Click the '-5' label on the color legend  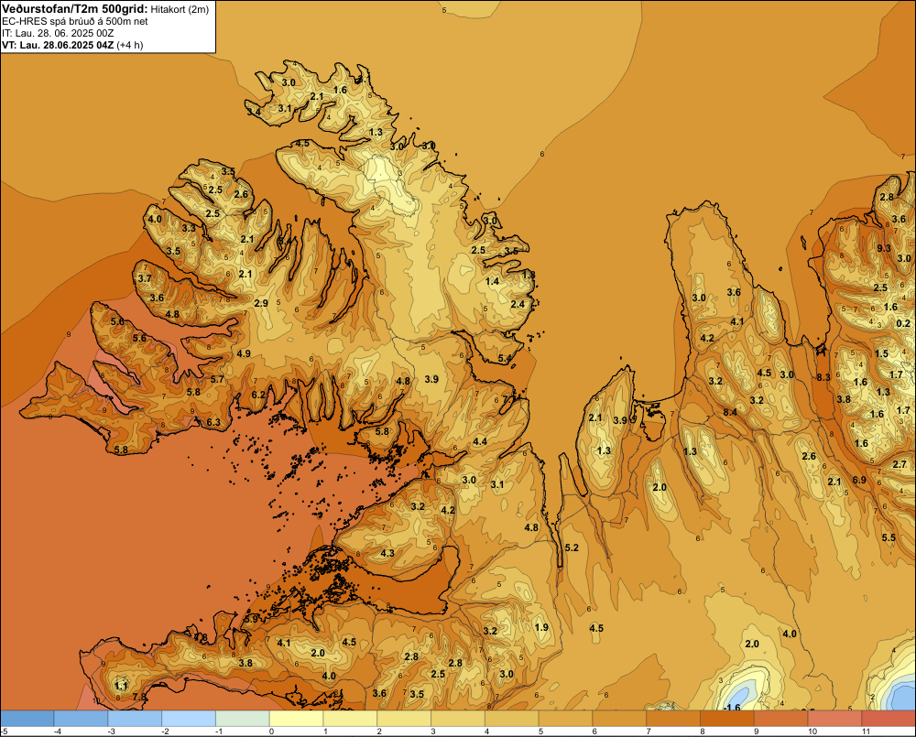click(4, 732)
